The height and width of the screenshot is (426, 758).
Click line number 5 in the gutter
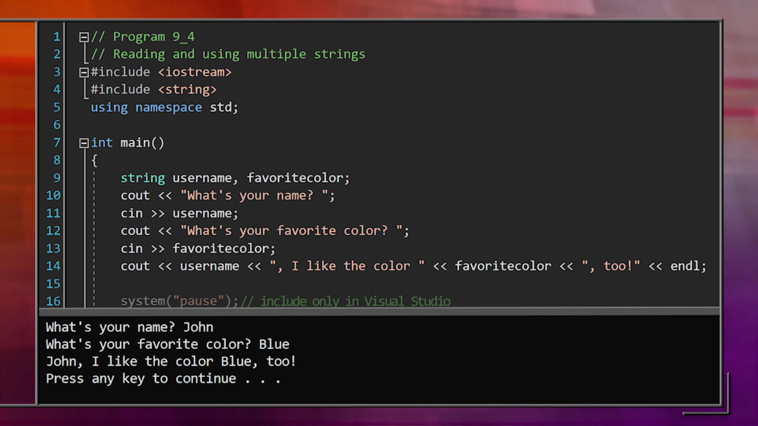[57, 107]
